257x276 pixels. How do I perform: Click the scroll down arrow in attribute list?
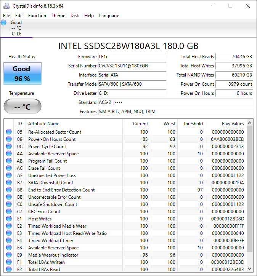pyautogui.click(x=249, y=269)
